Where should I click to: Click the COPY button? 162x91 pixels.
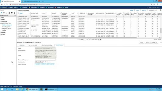click(x=137, y=10)
